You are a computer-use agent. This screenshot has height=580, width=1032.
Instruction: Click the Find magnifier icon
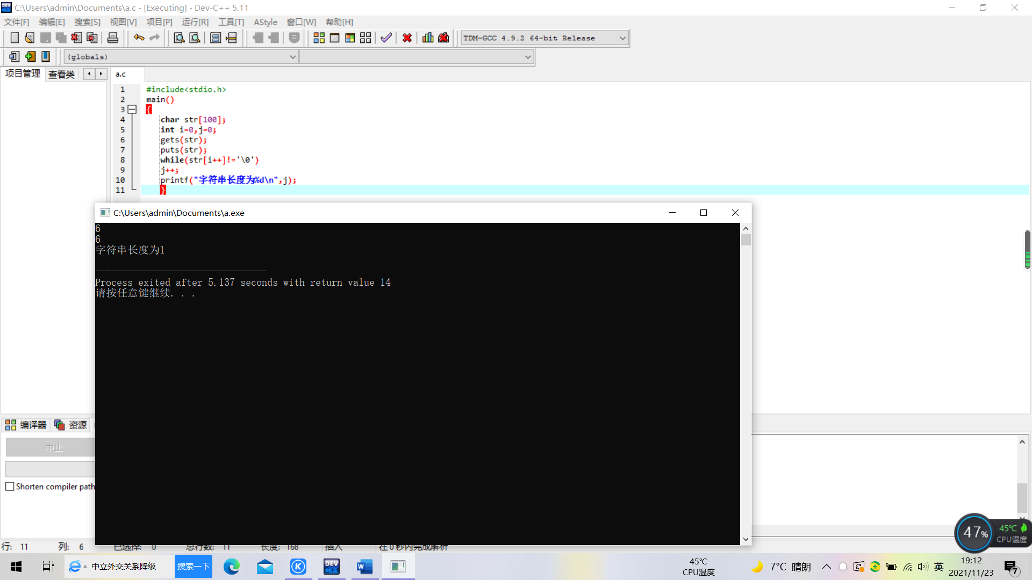pos(179,38)
